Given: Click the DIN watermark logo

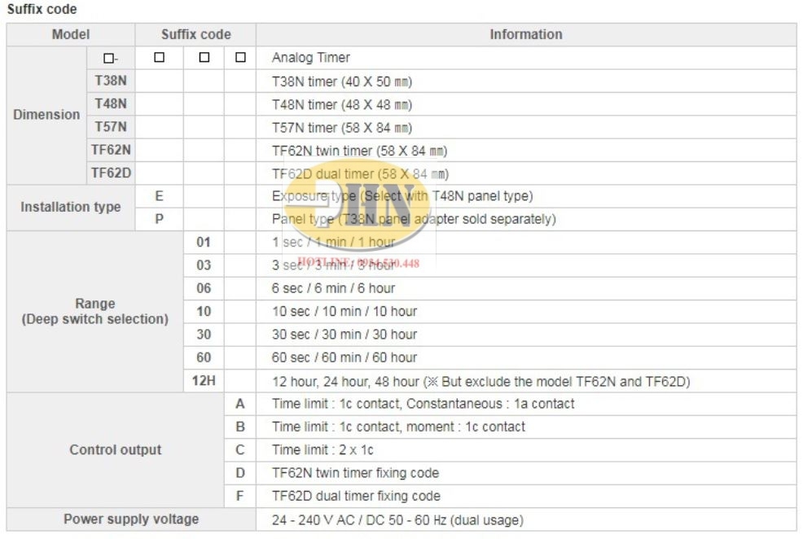Looking at the screenshot, I should tap(371, 213).
